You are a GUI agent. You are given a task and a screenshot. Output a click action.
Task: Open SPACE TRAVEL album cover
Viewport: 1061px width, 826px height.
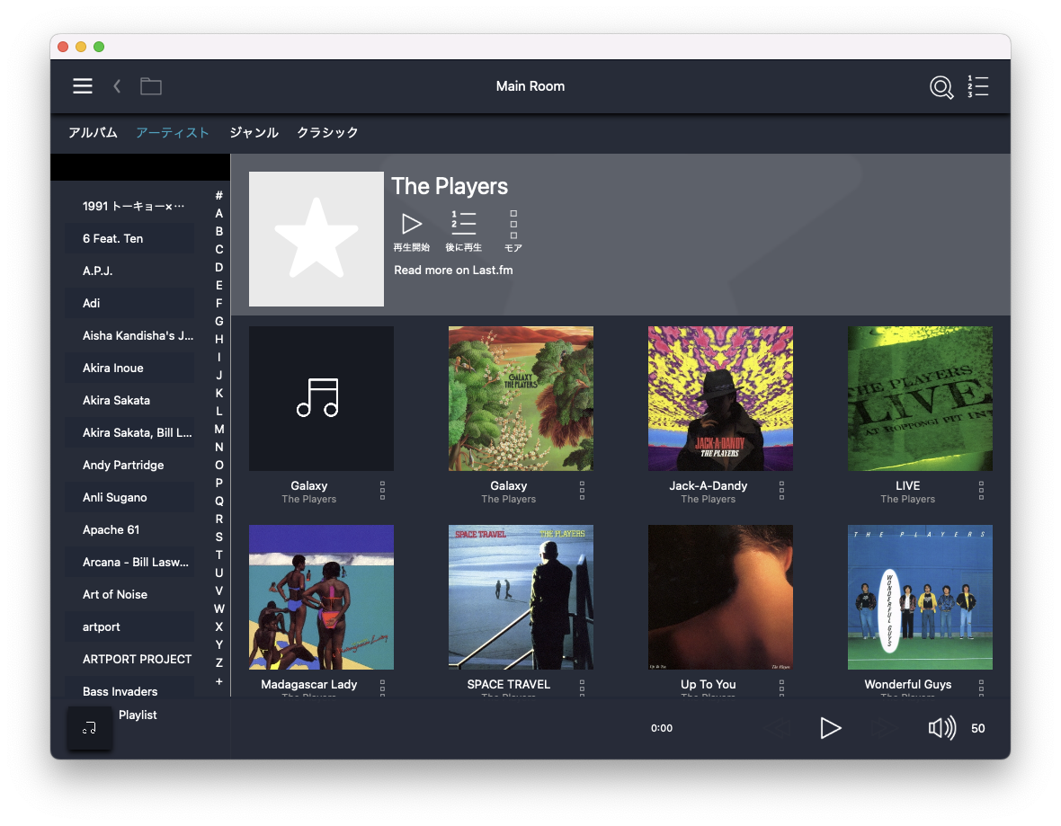[x=521, y=598]
